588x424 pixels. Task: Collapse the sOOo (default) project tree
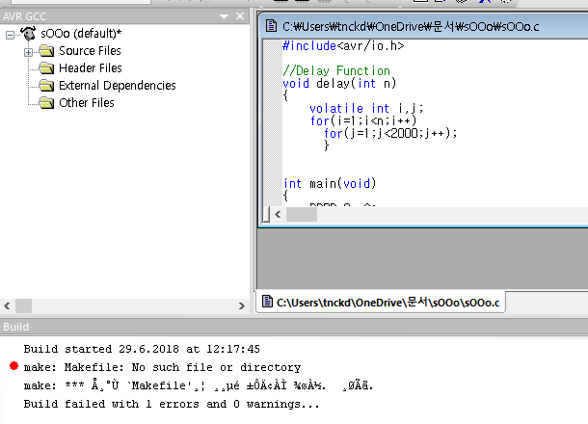pos(11,34)
